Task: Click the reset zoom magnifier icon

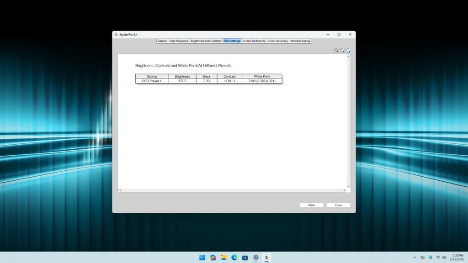Action: [x=348, y=50]
